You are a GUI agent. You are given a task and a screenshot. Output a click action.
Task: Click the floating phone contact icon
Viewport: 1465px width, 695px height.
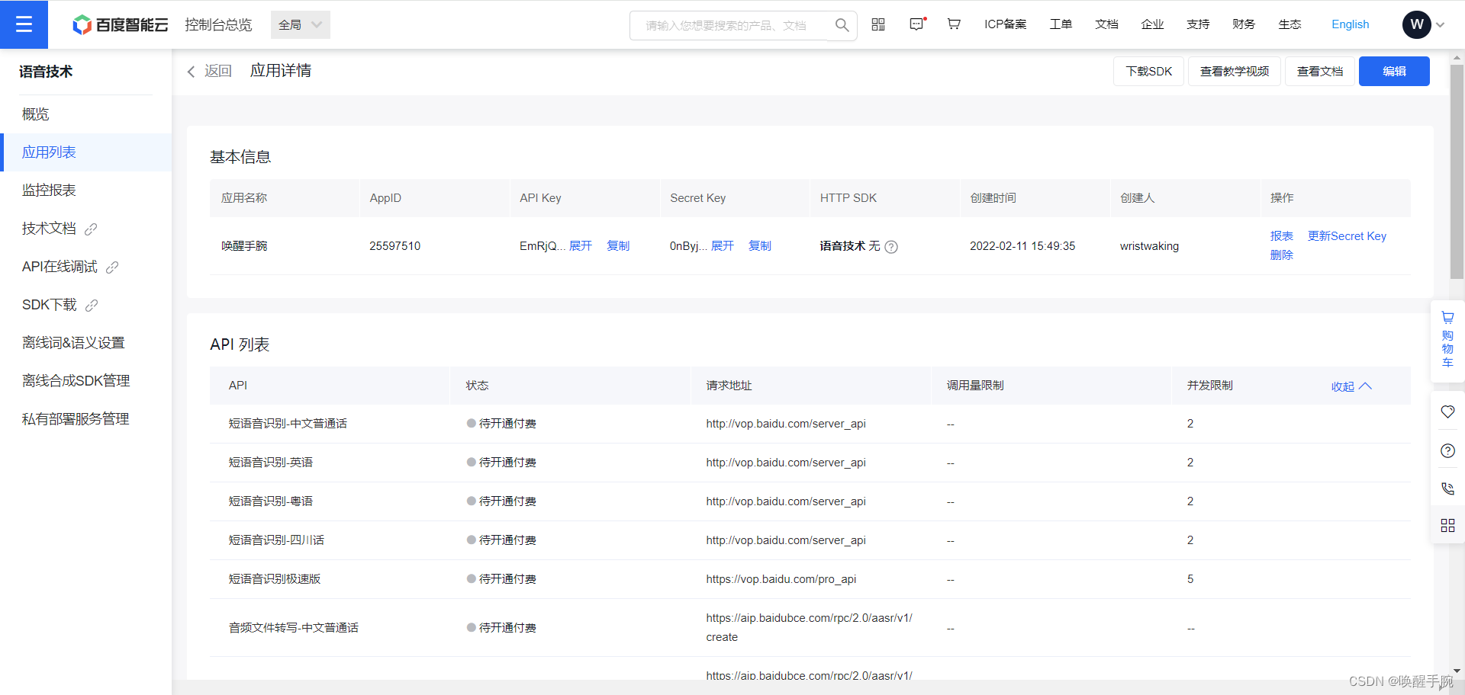coord(1447,488)
